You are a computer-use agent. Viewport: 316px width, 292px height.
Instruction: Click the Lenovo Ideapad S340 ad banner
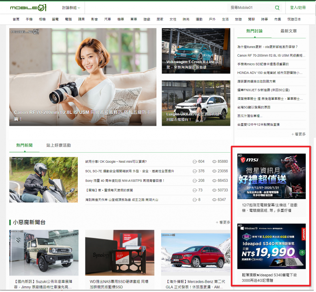click(x=271, y=246)
